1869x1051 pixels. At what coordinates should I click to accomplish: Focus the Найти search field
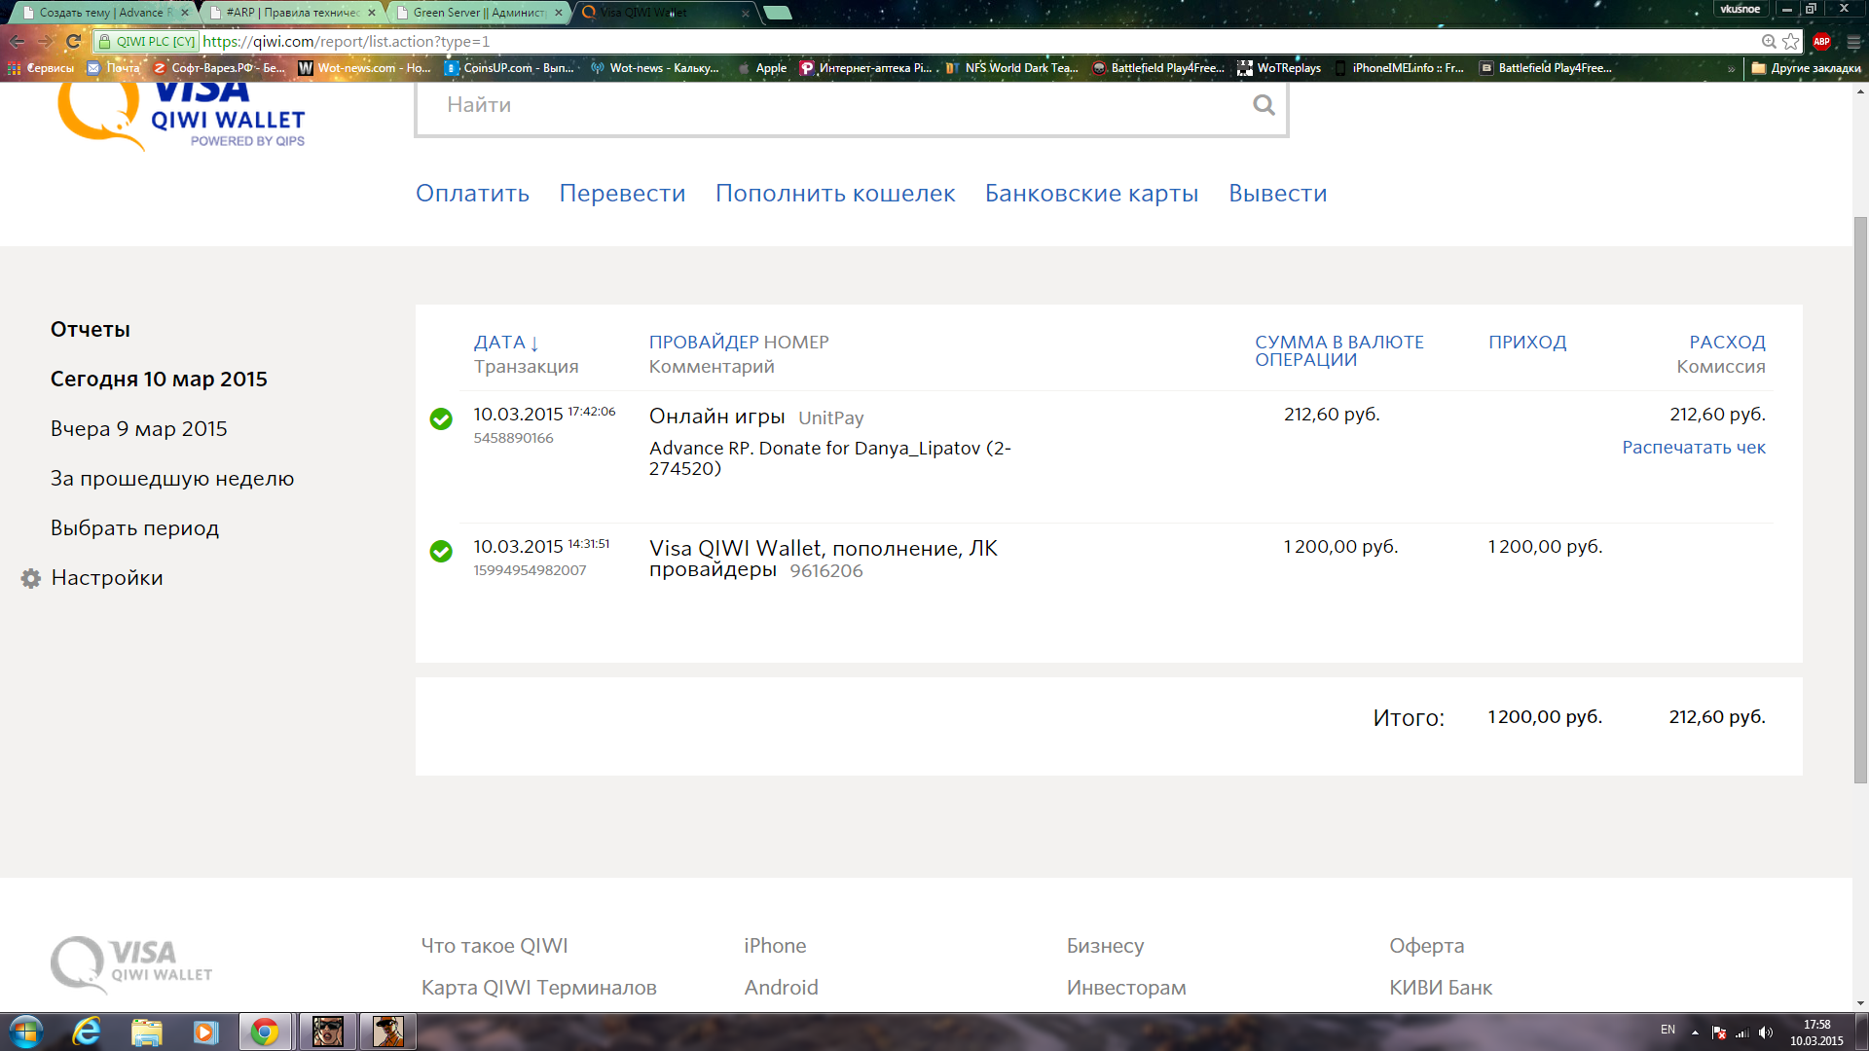click(x=827, y=105)
